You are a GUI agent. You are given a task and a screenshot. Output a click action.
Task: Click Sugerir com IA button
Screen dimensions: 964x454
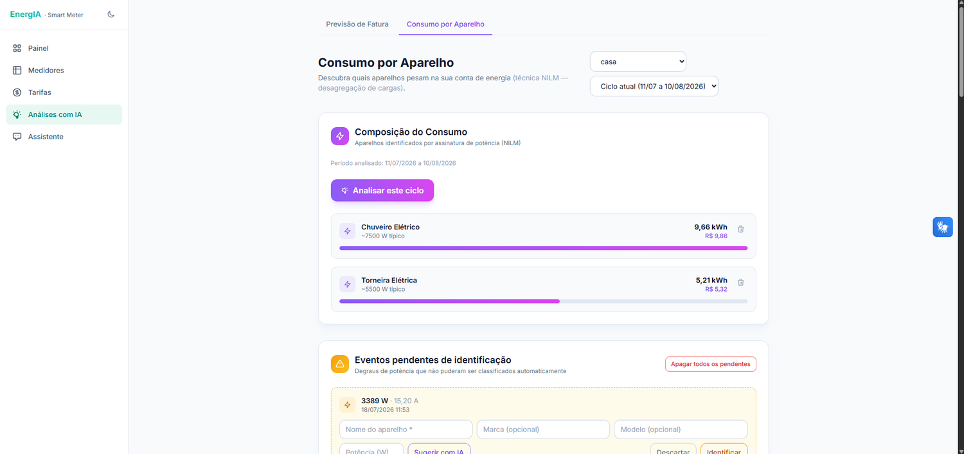click(x=439, y=449)
